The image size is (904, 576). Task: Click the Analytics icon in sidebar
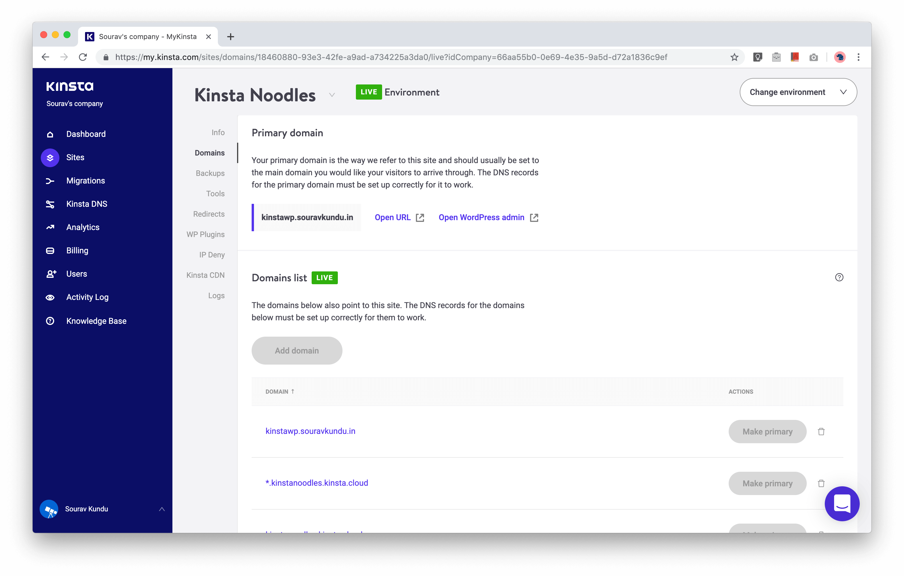pyautogui.click(x=52, y=227)
